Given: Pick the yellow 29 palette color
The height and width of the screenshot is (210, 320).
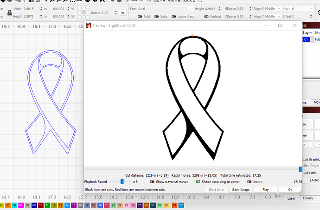Looking at the screenshot, I should pyautogui.click(x=166, y=205).
